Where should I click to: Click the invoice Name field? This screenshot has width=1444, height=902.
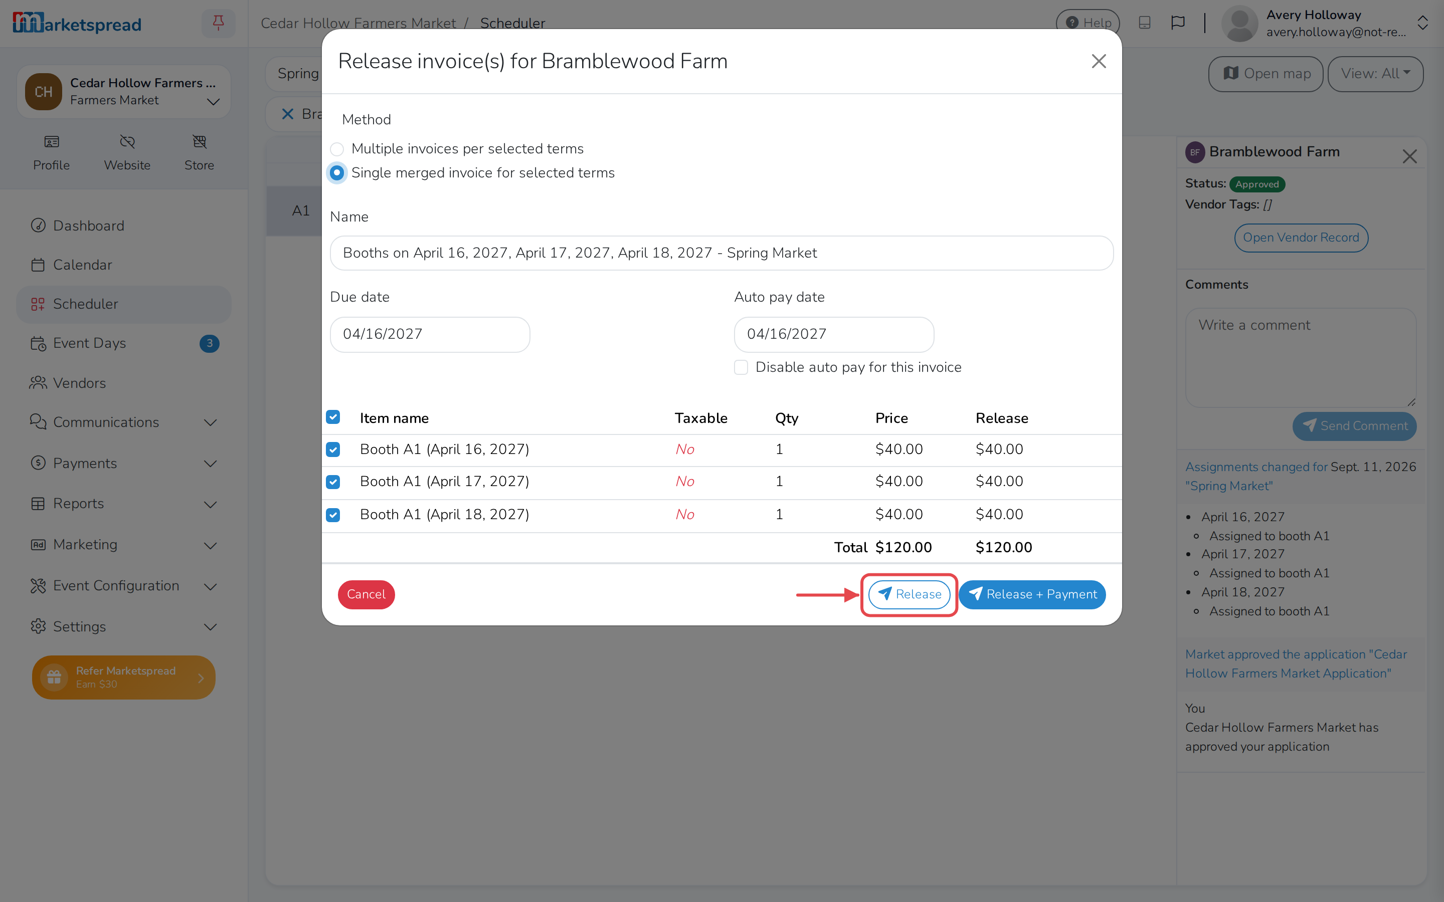[x=721, y=253]
